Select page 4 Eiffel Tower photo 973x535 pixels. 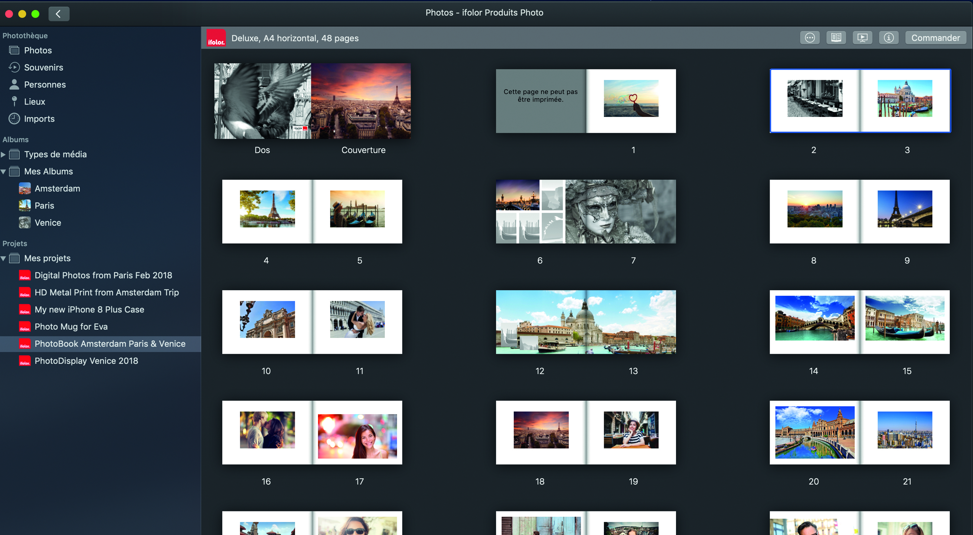(x=268, y=209)
